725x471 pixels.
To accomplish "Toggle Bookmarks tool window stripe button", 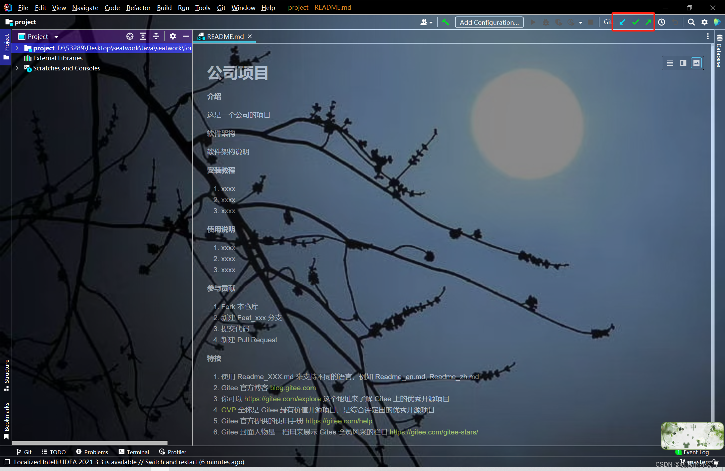I will coord(6,421).
